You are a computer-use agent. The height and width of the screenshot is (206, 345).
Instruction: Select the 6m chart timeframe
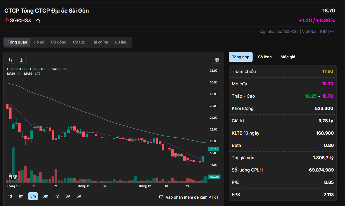point(45,196)
